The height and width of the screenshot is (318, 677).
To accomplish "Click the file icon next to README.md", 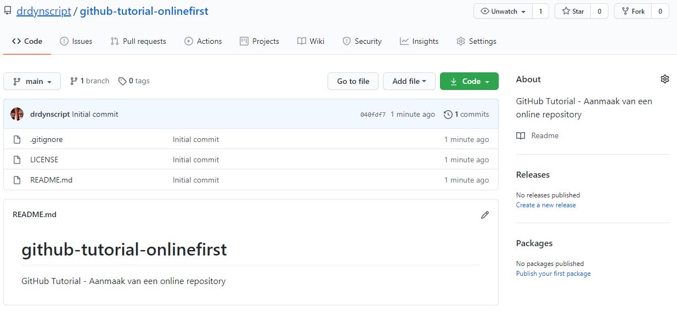I will (x=17, y=180).
